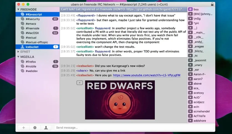Click the [19:35:49] timestamp
This screenshot has height=134, width=232.
point(68,75)
